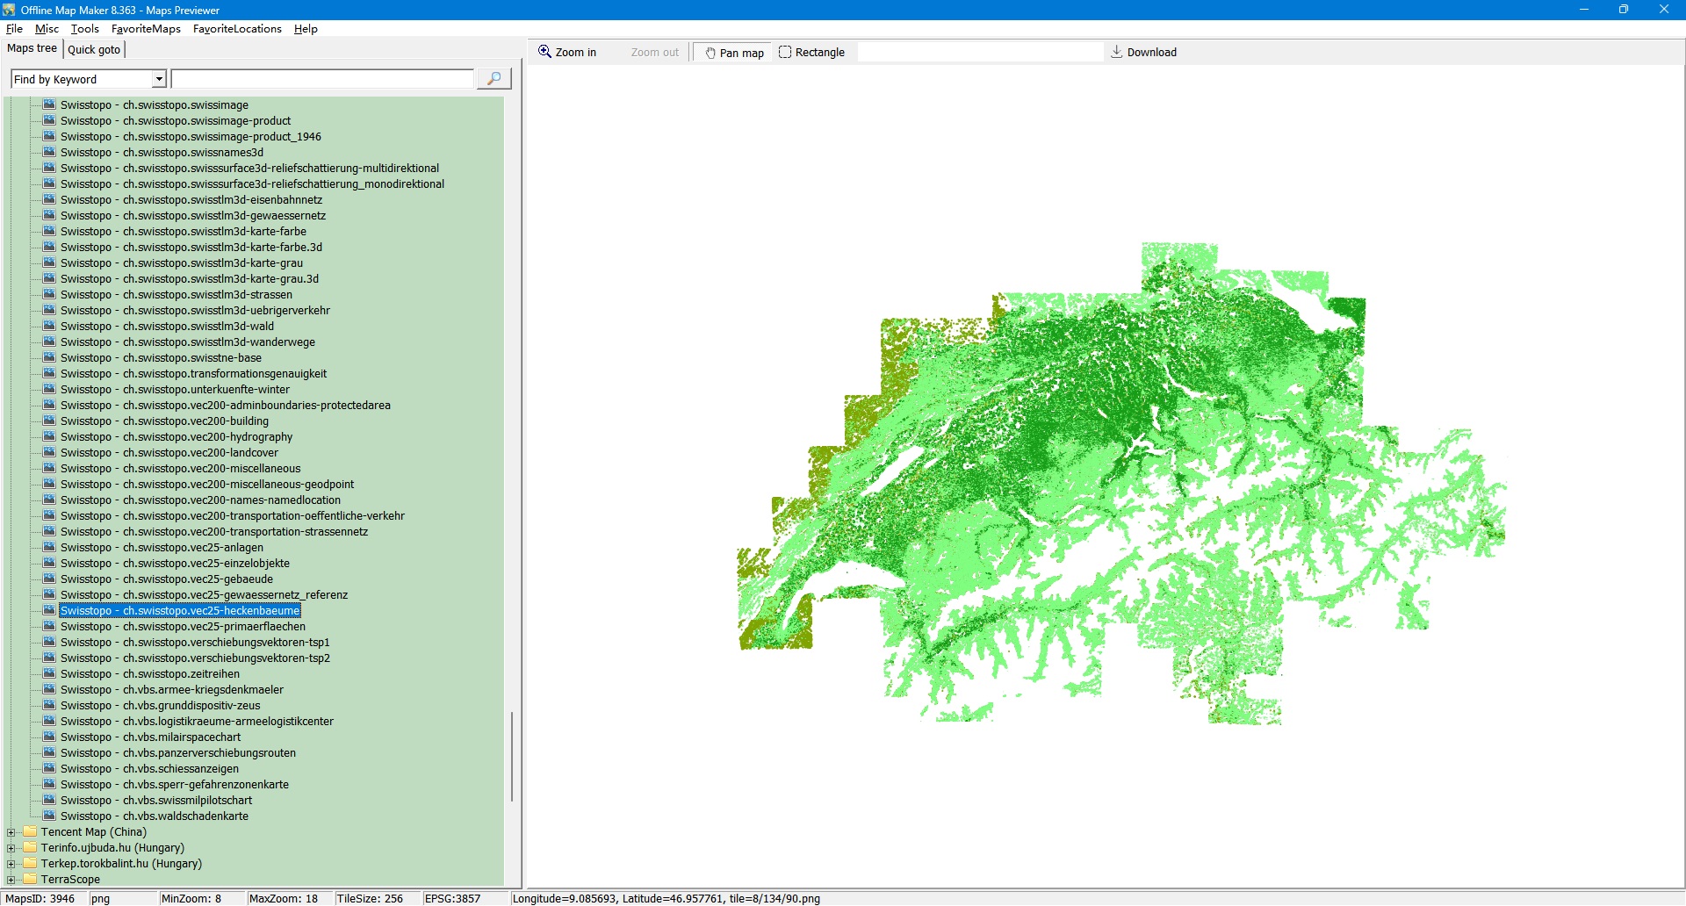Open the Tools menu
The width and height of the screenshot is (1686, 906).
pos(84,29)
